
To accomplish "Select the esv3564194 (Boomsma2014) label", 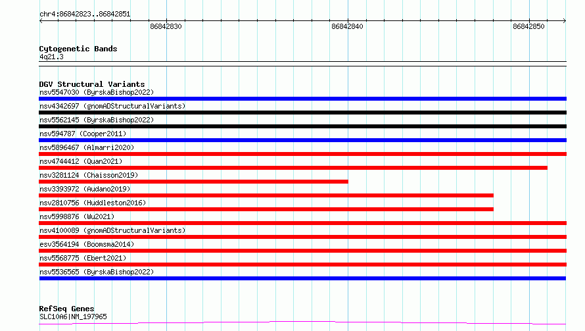I will 87,244.
